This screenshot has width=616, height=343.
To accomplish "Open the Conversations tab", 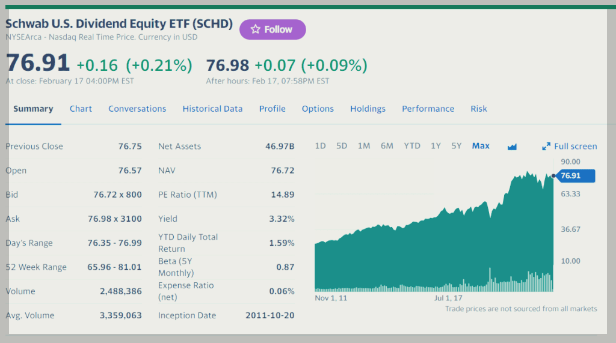I will point(137,109).
